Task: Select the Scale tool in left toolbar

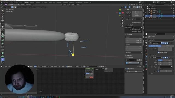Action: 2,24
